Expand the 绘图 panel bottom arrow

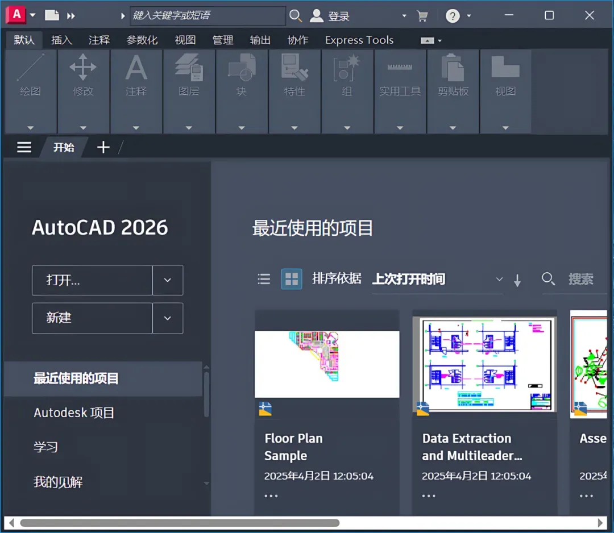(31, 128)
